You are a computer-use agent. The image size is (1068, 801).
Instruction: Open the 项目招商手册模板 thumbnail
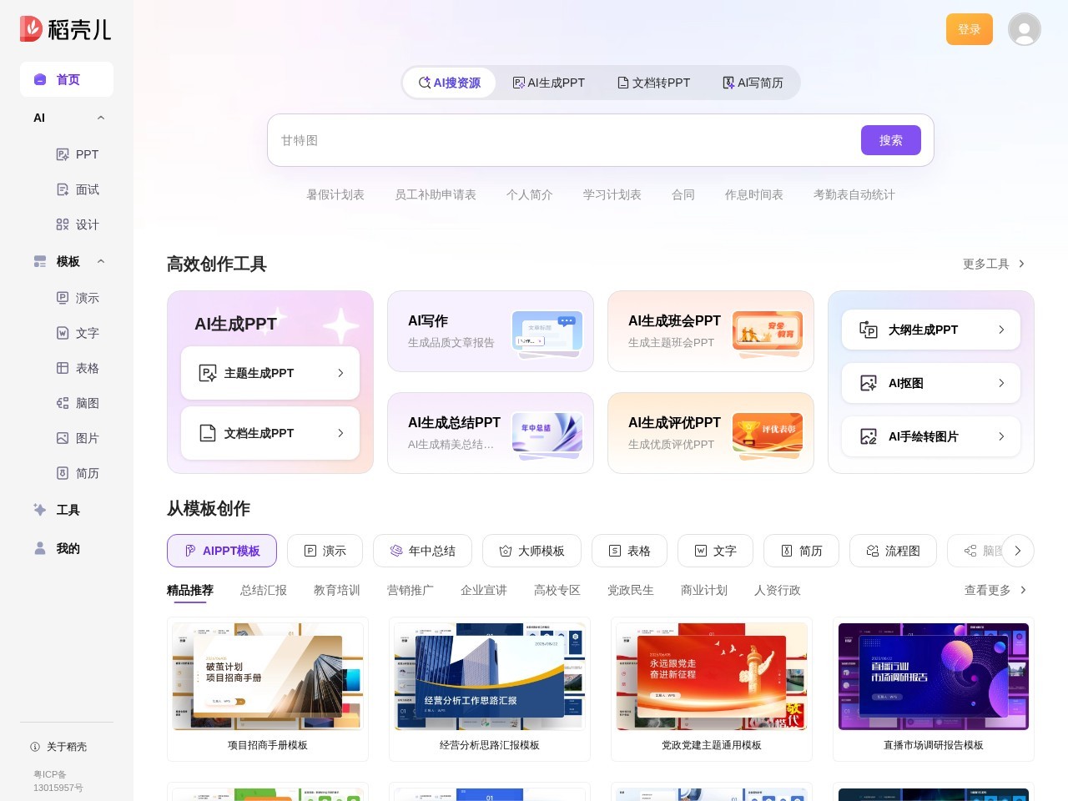tap(268, 677)
